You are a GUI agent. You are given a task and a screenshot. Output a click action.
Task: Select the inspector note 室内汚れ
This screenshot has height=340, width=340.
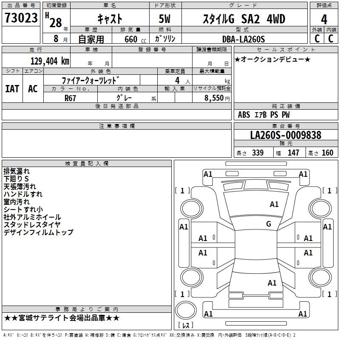point(17,201)
